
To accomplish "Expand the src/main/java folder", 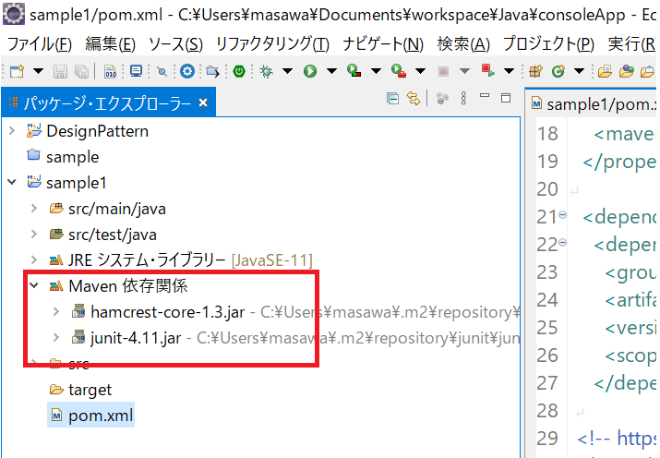I will point(34,209).
